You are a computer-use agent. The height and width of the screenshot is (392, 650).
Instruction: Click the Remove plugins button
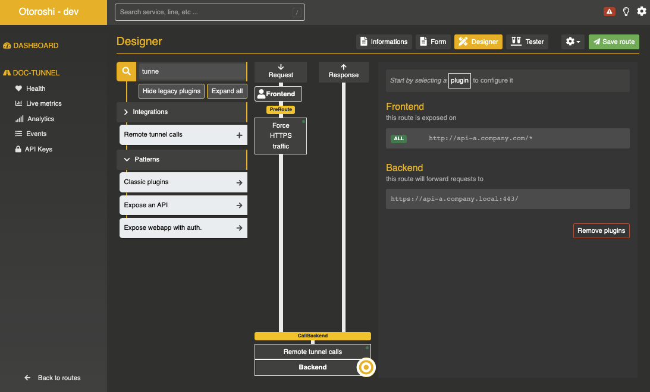[601, 230]
